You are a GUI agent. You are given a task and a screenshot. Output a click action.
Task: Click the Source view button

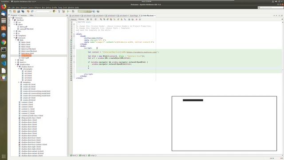(73, 19)
